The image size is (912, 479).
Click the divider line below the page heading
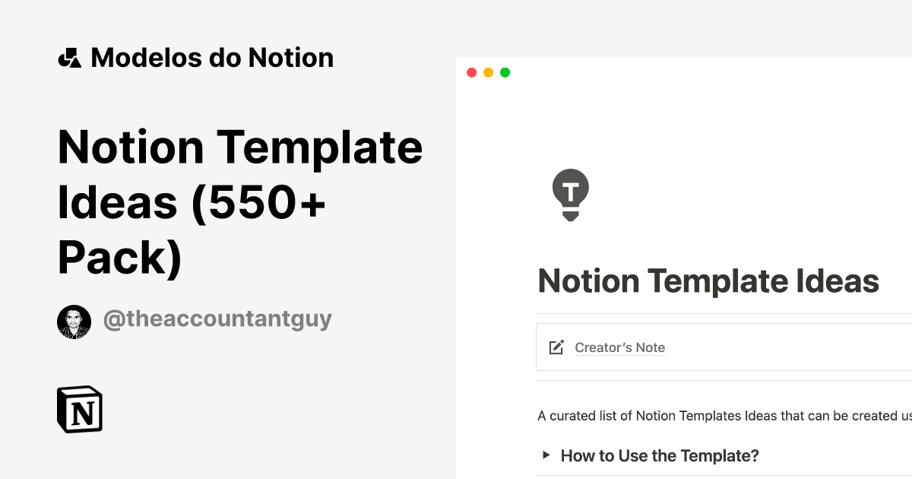(x=722, y=313)
